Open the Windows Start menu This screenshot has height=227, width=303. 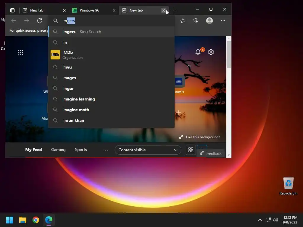[9, 220]
